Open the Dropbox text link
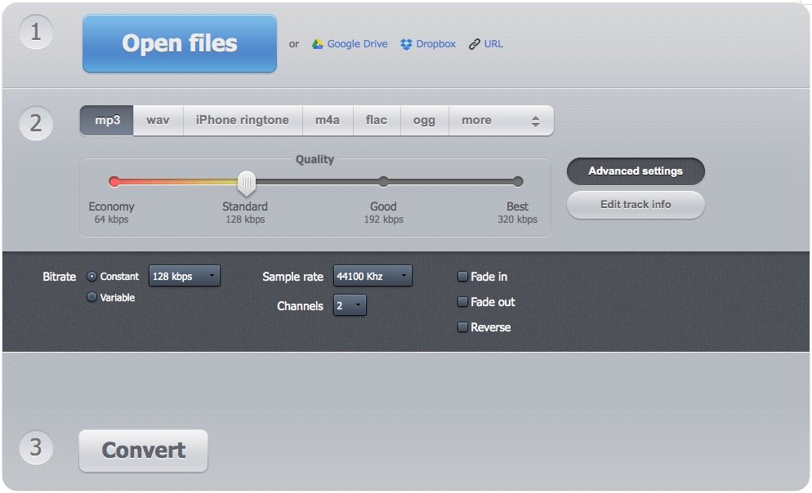The width and height of the screenshot is (812, 493). coord(436,44)
